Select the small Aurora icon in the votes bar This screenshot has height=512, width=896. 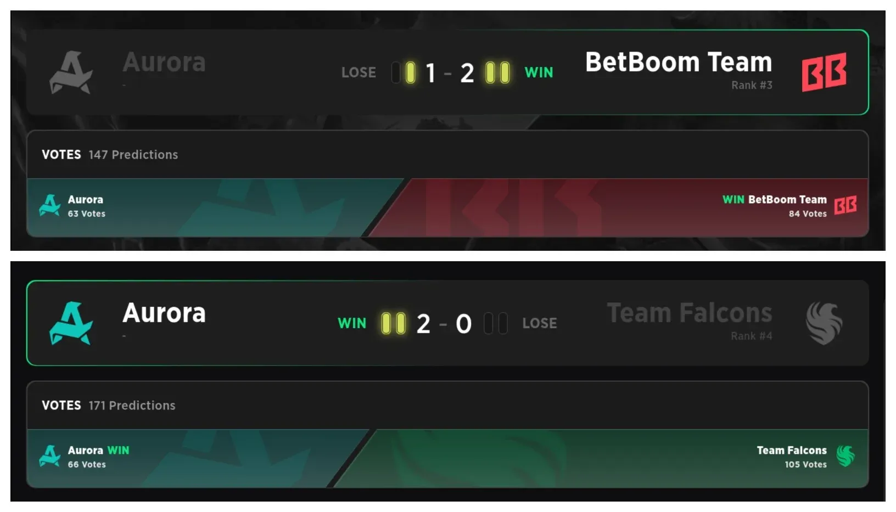49,205
